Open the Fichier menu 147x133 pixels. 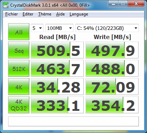point(11,14)
